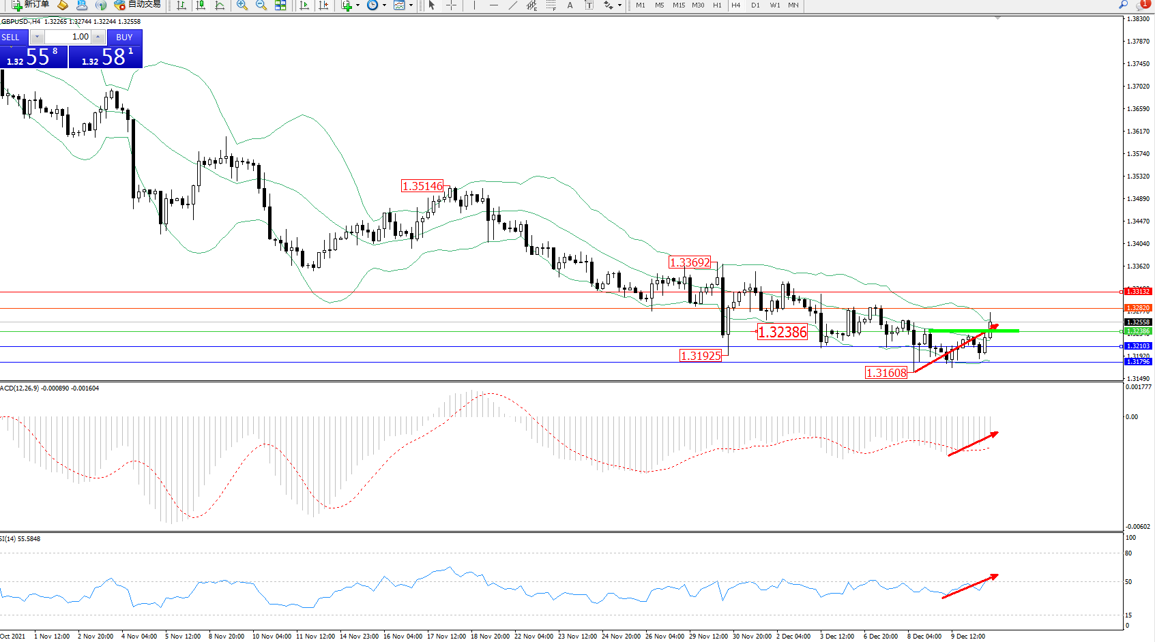Switch chart to candlestick display

(x=201, y=5)
